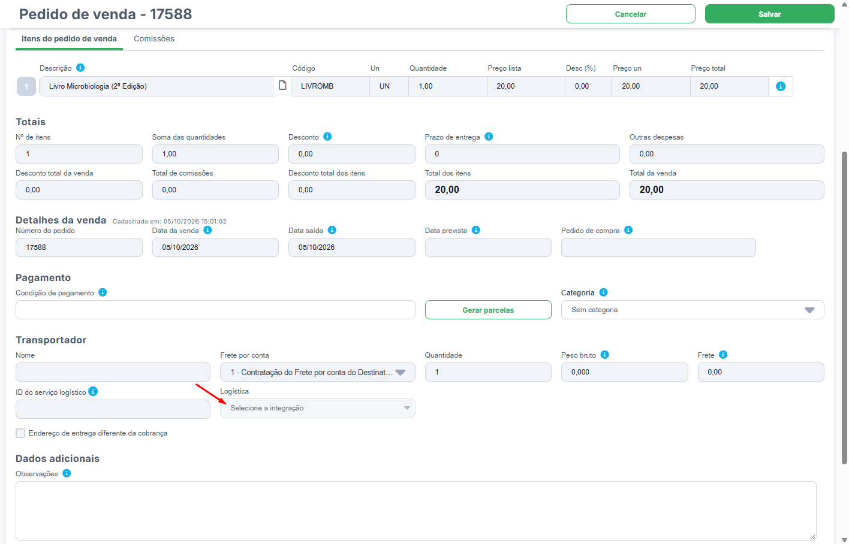The width and height of the screenshot is (849, 544).
Task: Click the Observações text area
Action: tap(416, 511)
